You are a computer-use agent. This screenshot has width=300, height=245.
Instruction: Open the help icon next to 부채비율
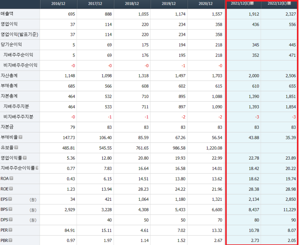(x=21, y=137)
